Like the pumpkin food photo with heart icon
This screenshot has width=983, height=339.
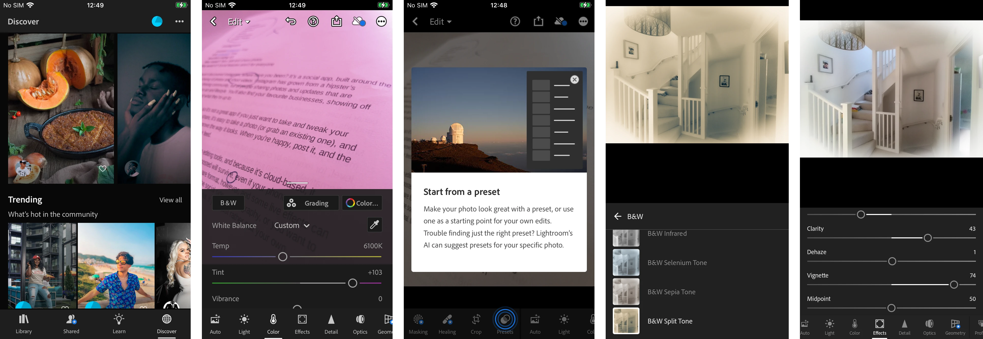click(103, 168)
